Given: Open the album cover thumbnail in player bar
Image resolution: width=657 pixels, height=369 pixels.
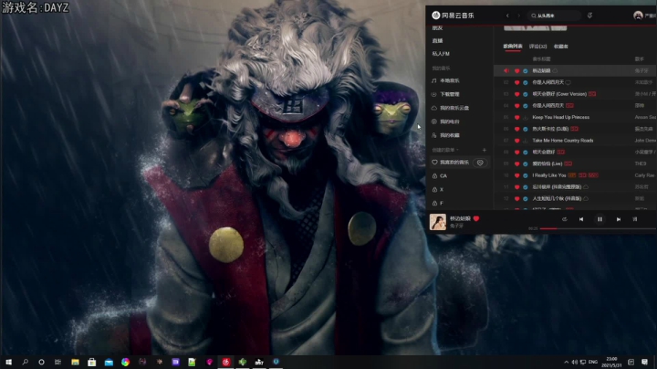Looking at the screenshot, I should click(438, 222).
